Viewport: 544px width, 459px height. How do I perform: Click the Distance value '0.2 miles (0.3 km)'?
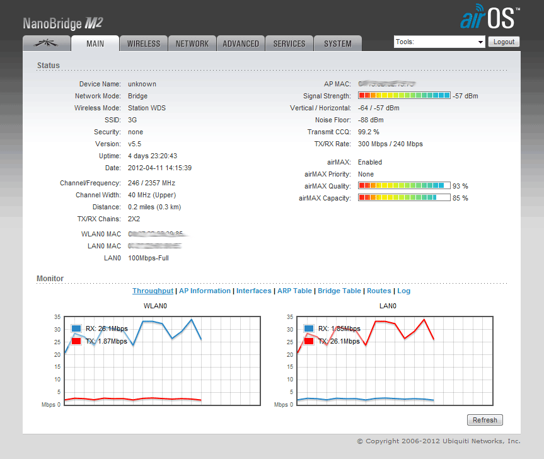click(154, 207)
